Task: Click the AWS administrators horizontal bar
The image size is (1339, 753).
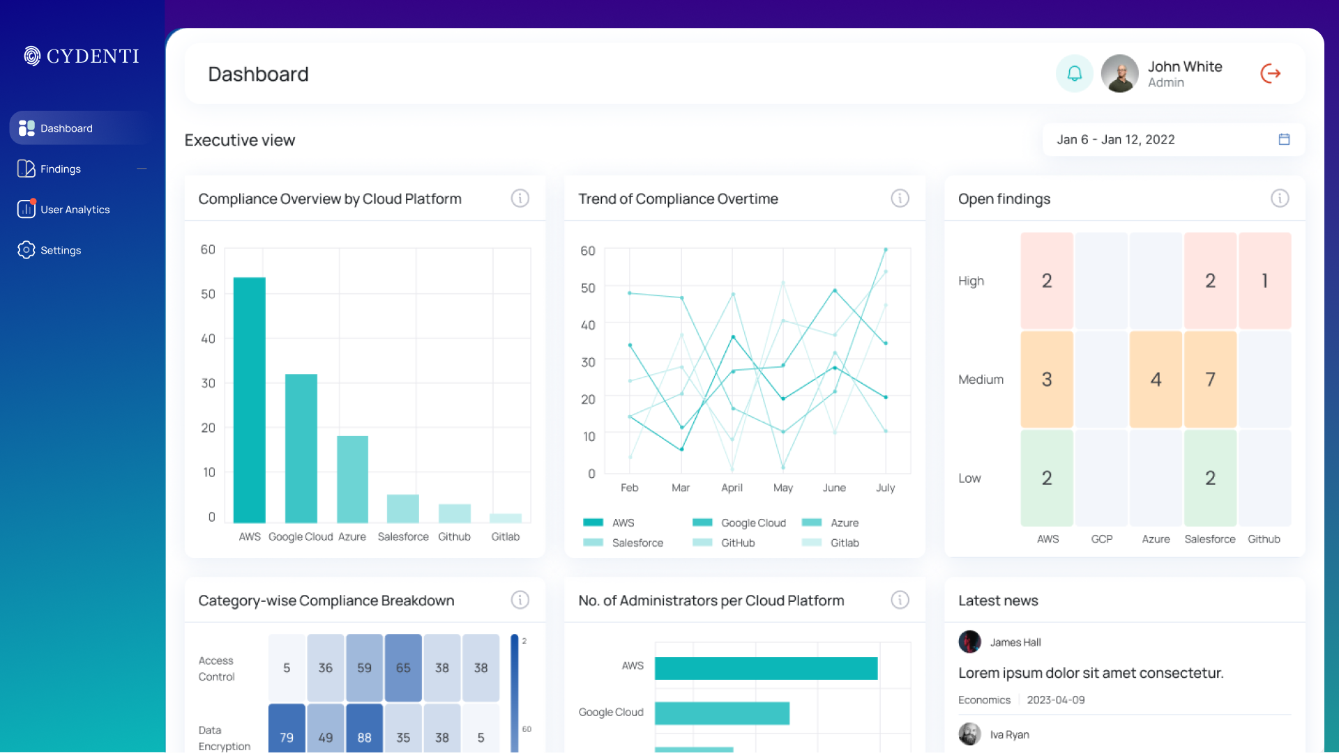Action: [x=766, y=668]
